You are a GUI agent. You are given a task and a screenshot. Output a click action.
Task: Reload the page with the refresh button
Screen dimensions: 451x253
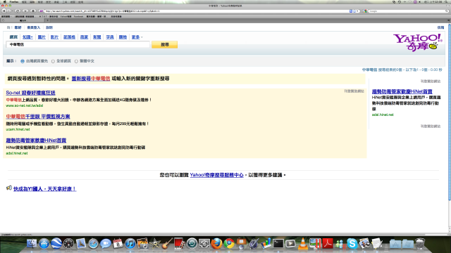[x=18, y=11]
